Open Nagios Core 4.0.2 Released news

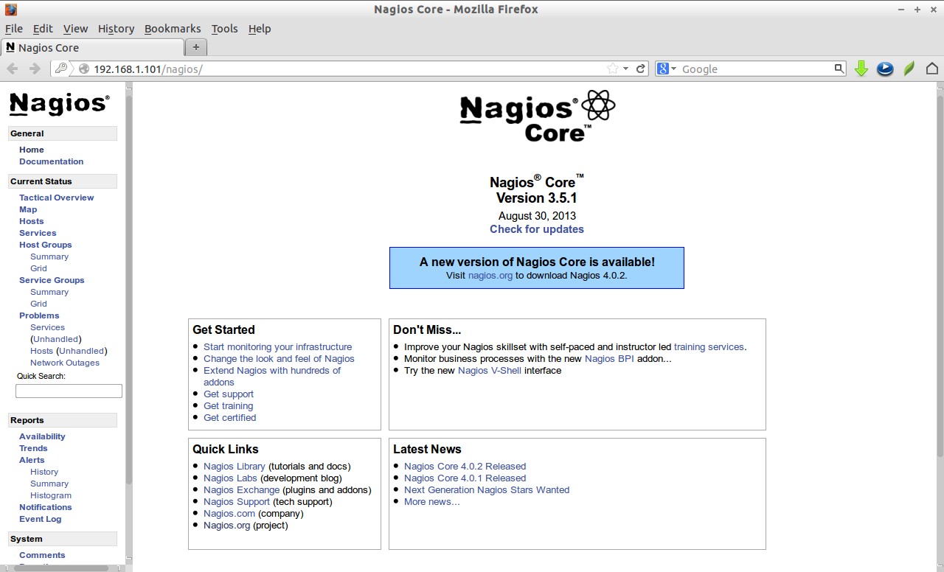click(x=465, y=466)
